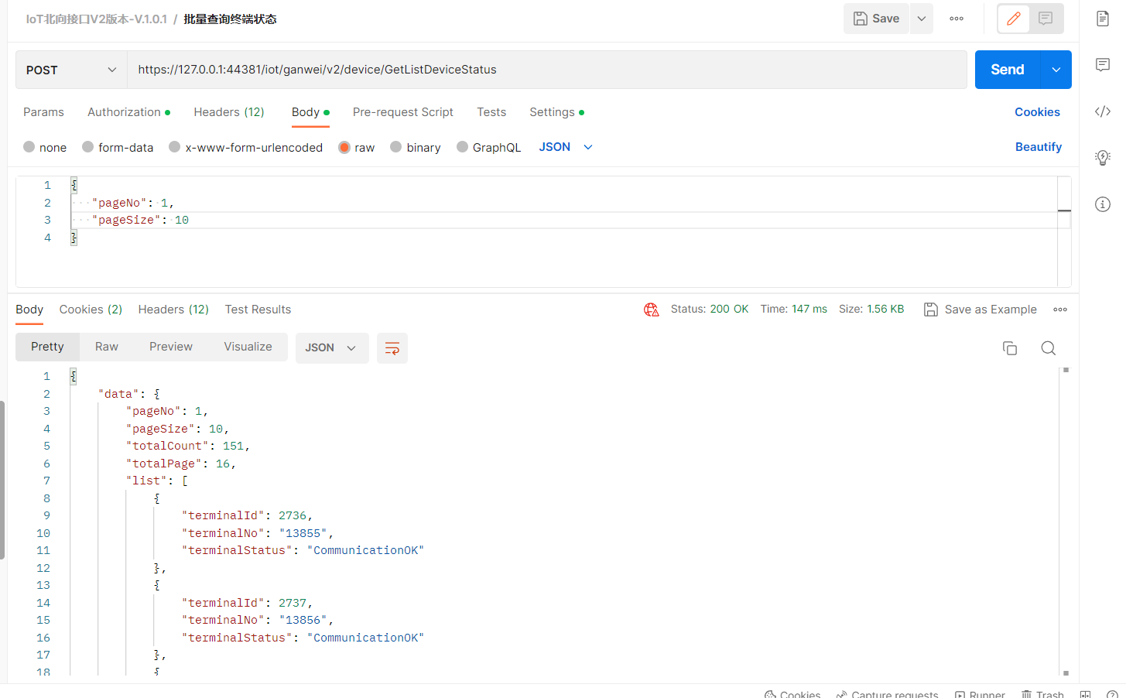Click the Send button

coord(1007,70)
